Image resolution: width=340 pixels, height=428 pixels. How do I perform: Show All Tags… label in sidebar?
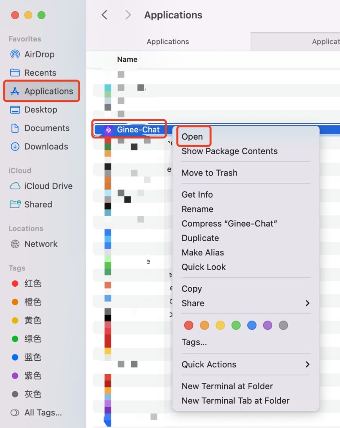tap(43, 413)
